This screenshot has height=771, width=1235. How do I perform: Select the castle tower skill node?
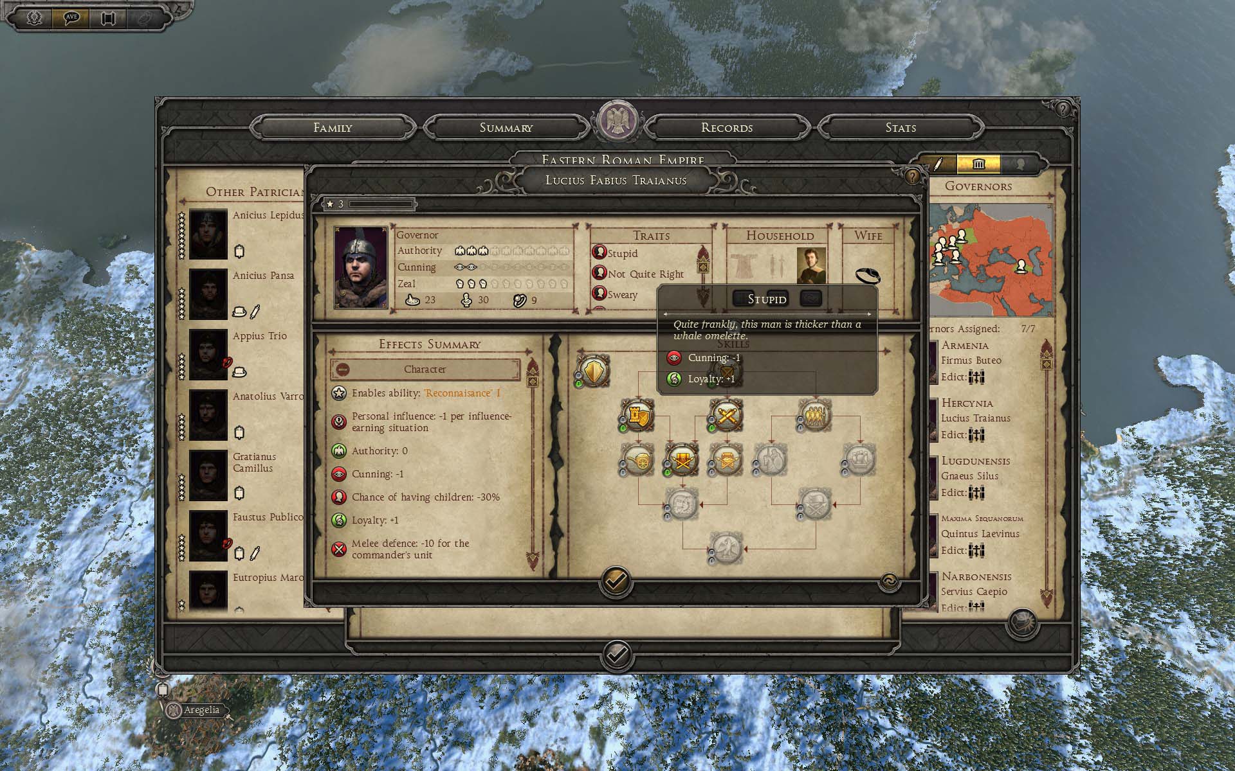(637, 416)
